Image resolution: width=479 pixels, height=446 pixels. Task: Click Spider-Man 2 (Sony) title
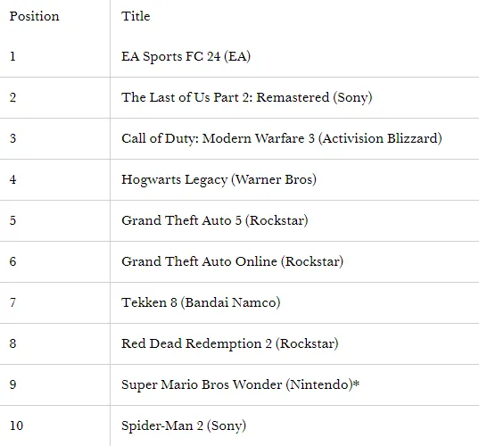tap(184, 425)
